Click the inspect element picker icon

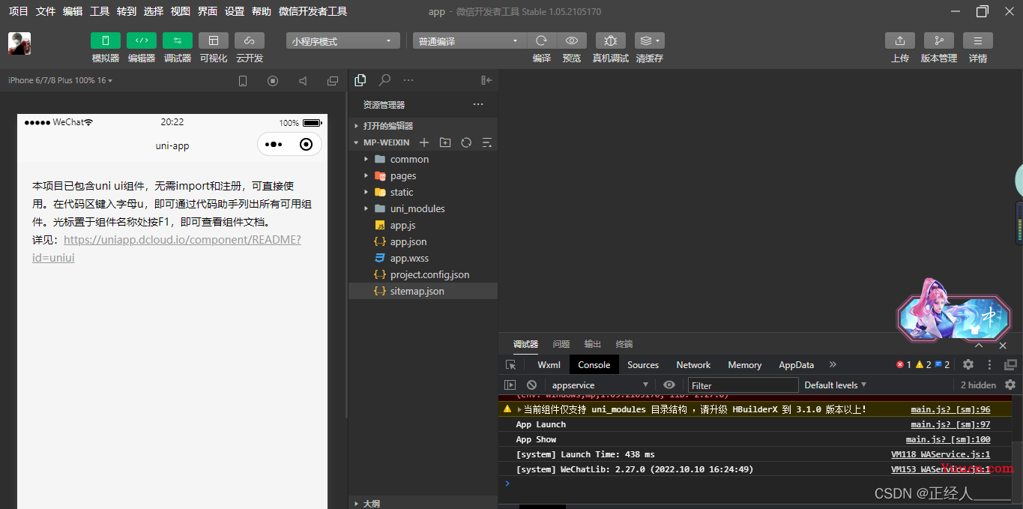point(511,365)
